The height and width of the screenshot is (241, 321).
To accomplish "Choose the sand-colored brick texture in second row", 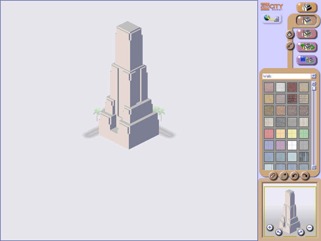I will [x=269, y=99].
